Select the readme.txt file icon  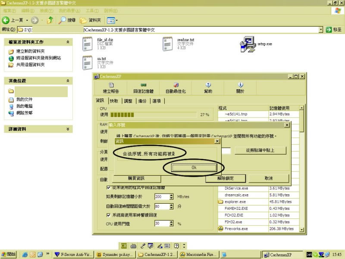pos(167,44)
